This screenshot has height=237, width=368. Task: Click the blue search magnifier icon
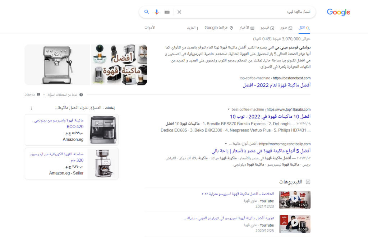coord(147,12)
